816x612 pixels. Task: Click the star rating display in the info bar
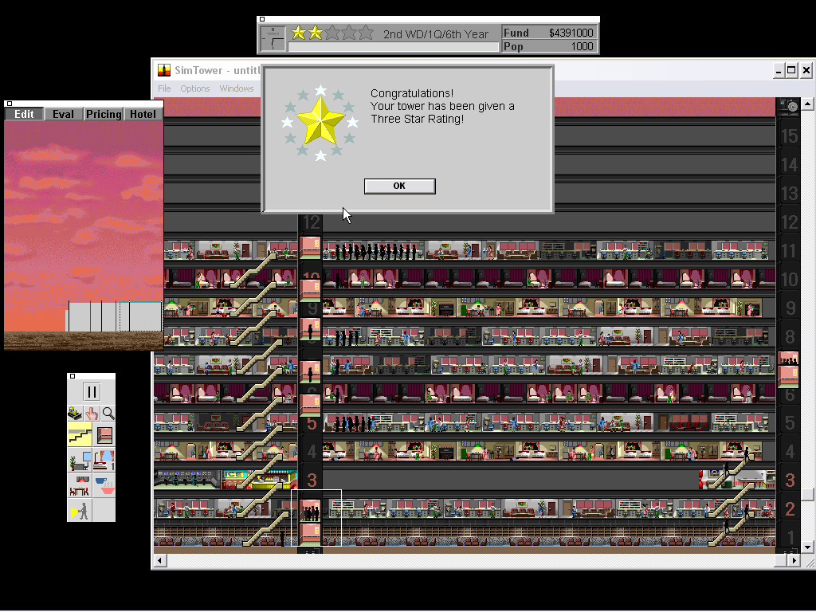click(332, 33)
